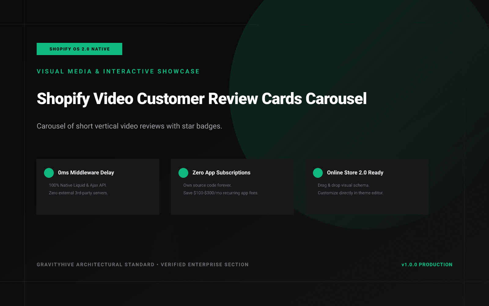Click the Online Store 2.0 Ready card title
Viewport: 489px width, 306px height.
(x=355, y=173)
